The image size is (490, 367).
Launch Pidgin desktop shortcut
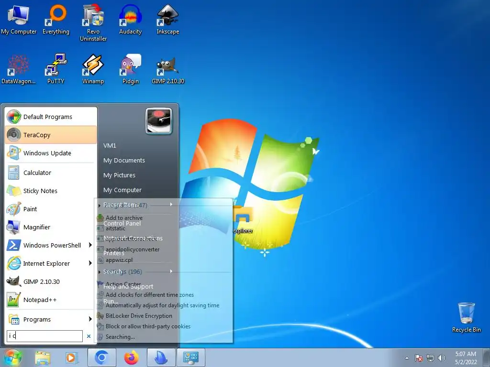tap(130, 69)
